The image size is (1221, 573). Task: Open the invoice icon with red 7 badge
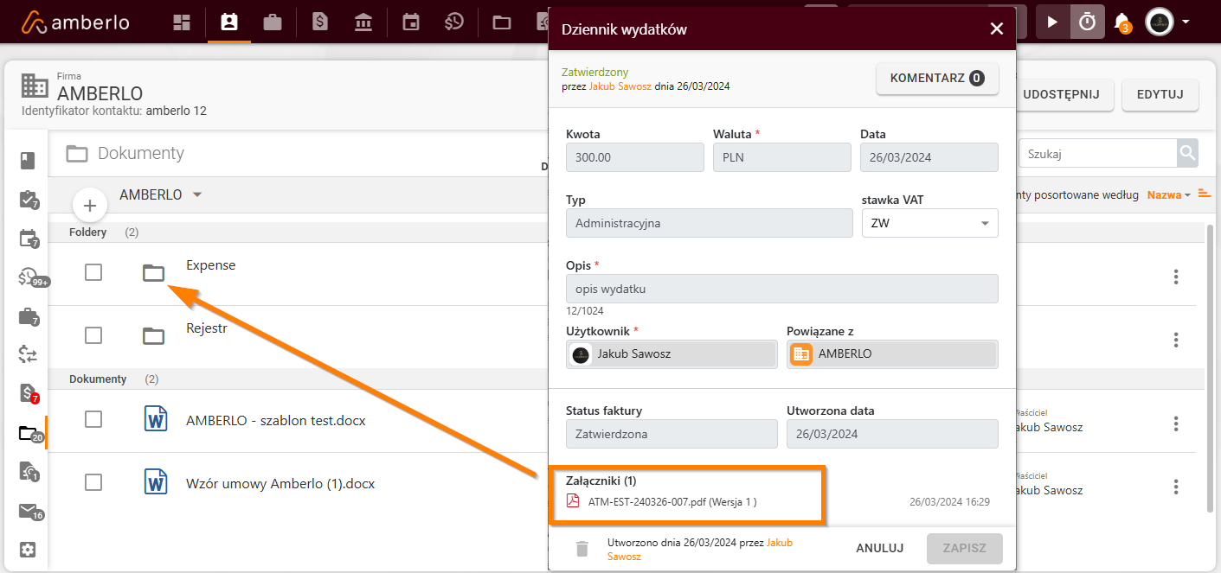pyautogui.click(x=29, y=393)
